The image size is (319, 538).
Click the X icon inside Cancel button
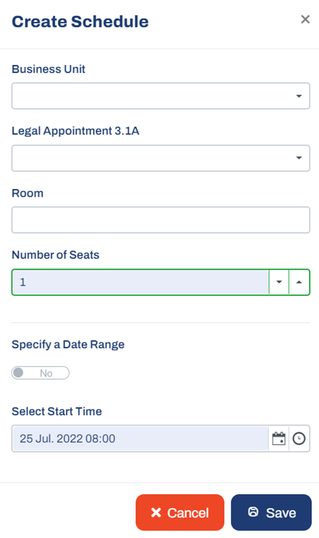156,513
